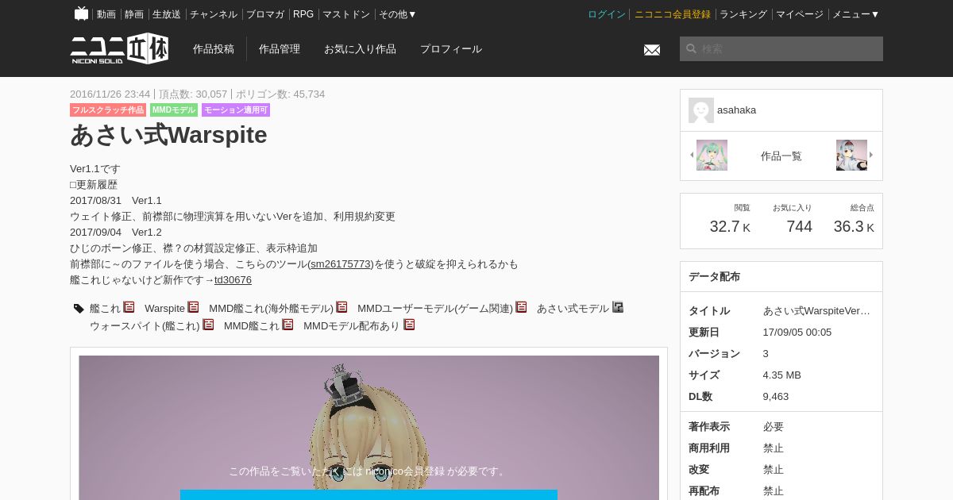Click total score 36.3 K

[854, 227]
